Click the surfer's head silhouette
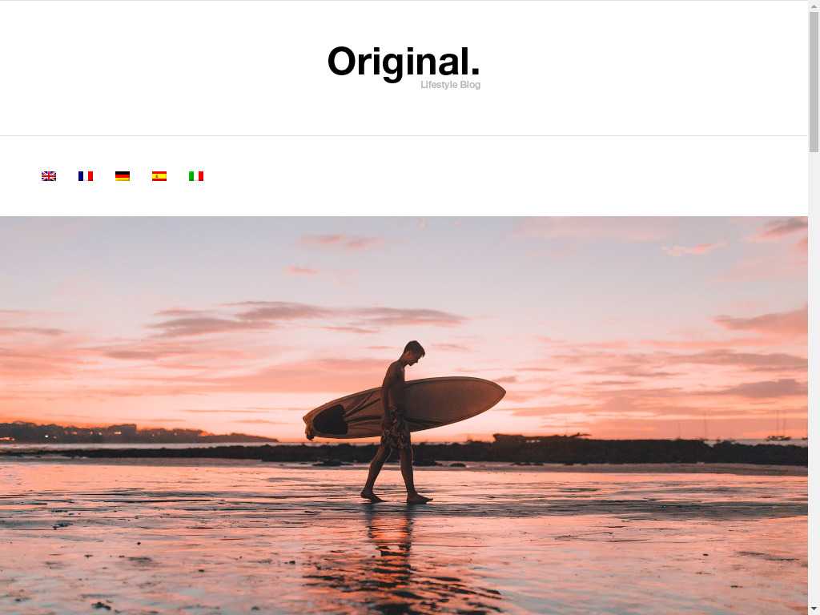Image resolution: width=820 pixels, height=615 pixels. (x=414, y=352)
